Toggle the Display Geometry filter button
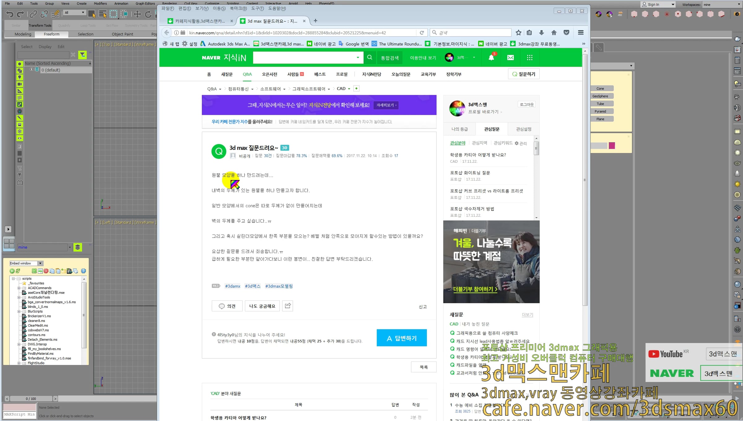This screenshot has width=743, height=421. (x=20, y=64)
